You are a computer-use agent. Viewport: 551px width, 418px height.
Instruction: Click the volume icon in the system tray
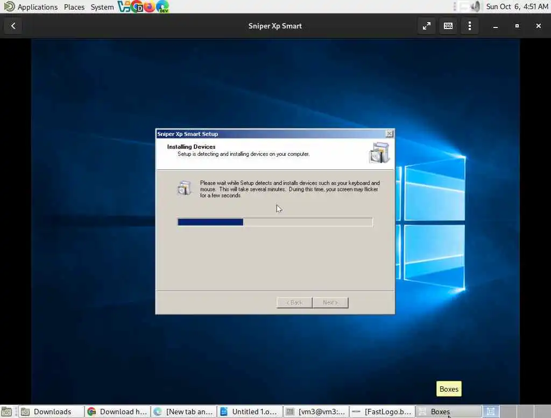point(475,6)
